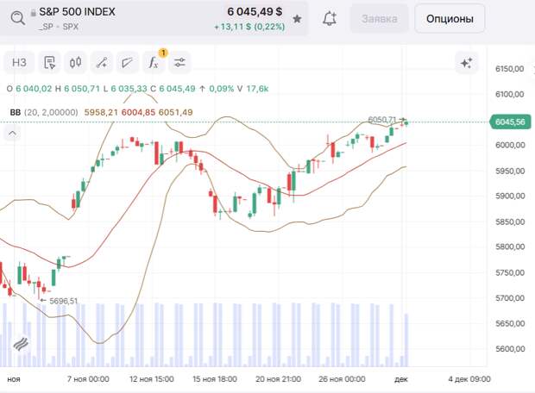The width and height of the screenshot is (535, 393).
Task: Select the line drawing tool
Action: click(102, 63)
